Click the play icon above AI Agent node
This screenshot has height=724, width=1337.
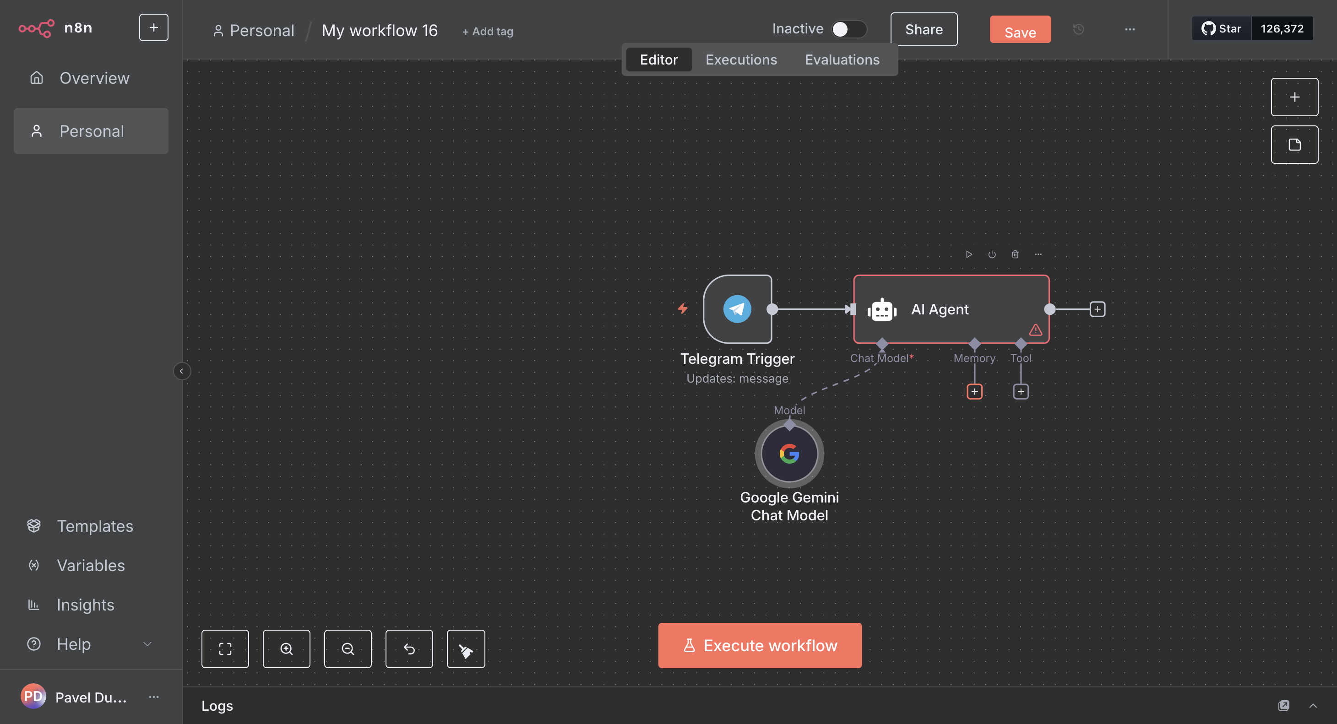point(968,254)
